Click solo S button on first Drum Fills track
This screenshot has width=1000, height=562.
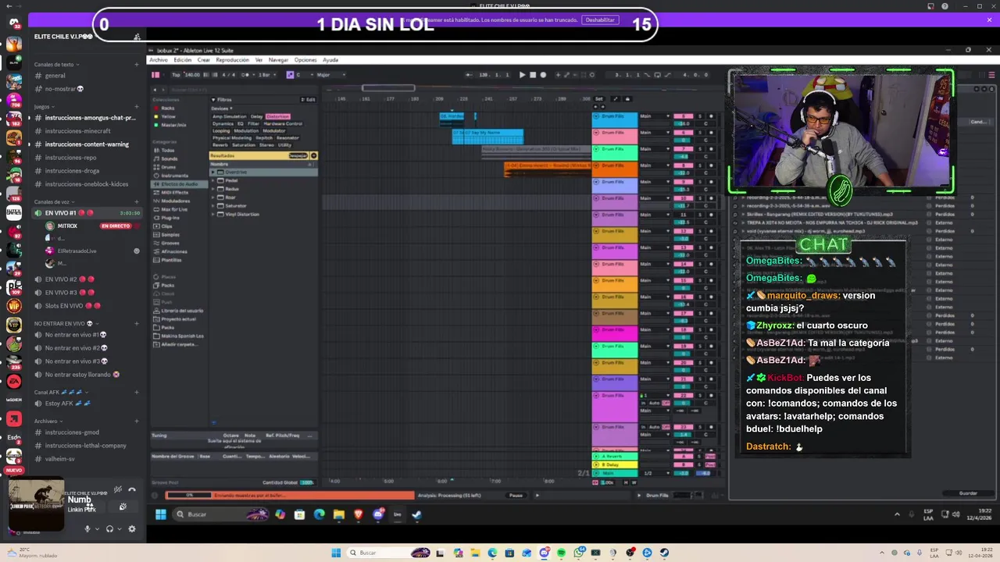point(699,116)
